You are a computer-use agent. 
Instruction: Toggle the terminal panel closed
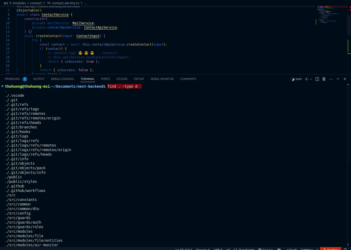tap(345, 79)
